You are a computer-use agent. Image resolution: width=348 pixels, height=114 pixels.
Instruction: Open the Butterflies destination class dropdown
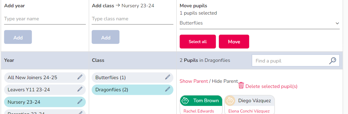coord(260,23)
